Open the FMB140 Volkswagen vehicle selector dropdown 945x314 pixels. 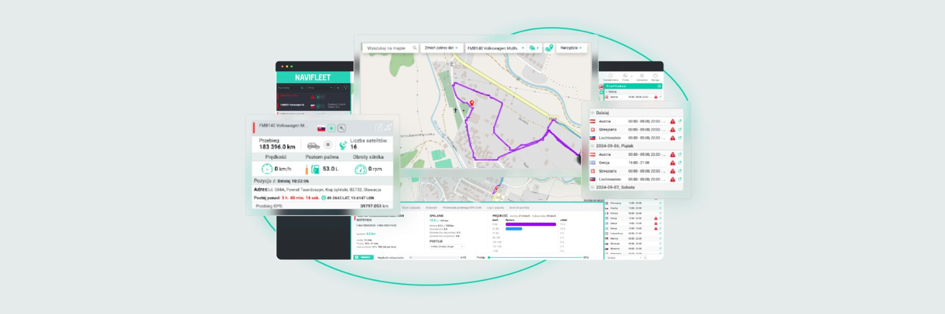pos(495,48)
